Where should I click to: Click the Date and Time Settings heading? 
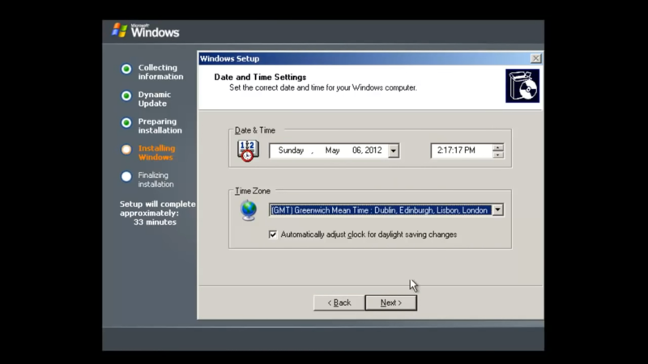[x=260, y=77]
